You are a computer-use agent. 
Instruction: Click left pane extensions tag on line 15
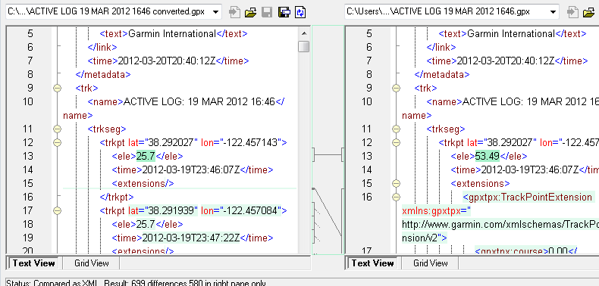[143, 183]
